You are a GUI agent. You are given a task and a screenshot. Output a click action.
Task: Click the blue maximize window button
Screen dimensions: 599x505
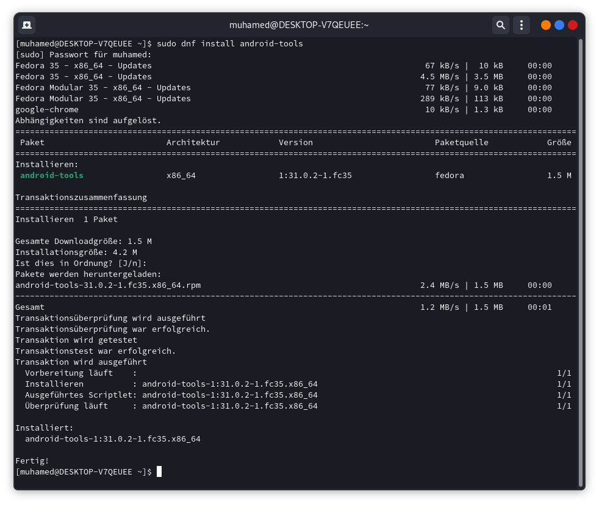click(x=559, y=25)
